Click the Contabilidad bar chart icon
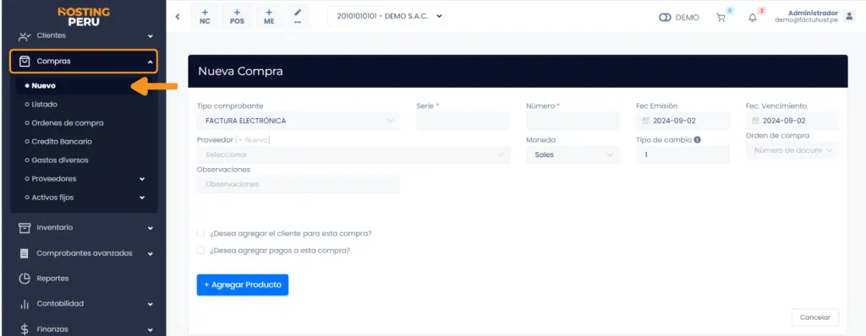 [x=25, y=304]
